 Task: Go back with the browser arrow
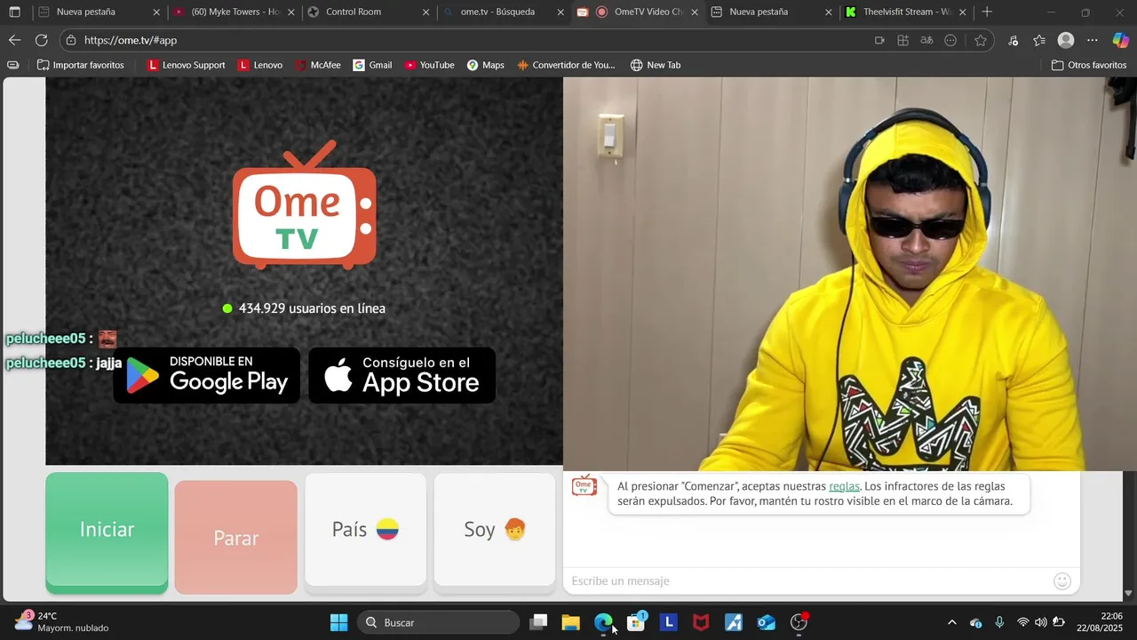[x=14, y=40]
